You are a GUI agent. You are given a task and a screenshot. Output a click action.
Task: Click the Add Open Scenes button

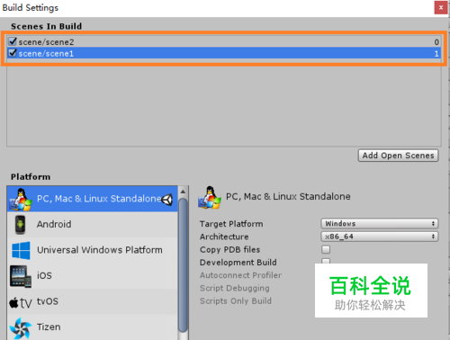(398, 156)
